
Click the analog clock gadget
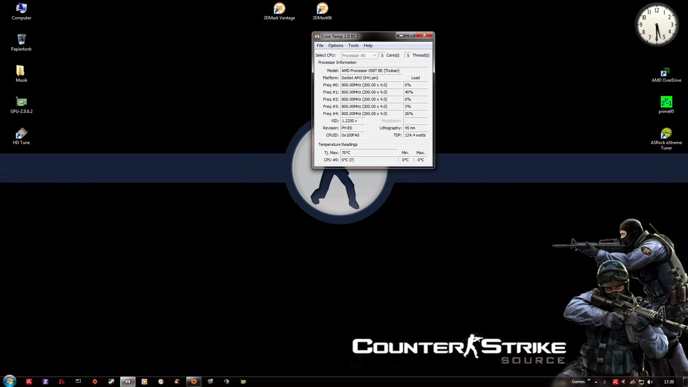coord(656,25)
